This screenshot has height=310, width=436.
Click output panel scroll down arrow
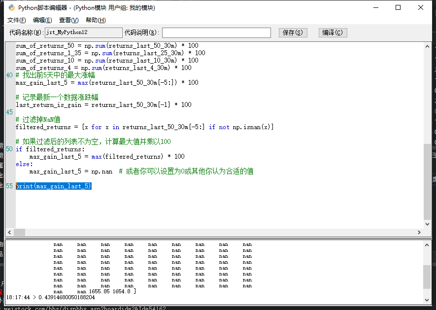(x=427, y=300)
